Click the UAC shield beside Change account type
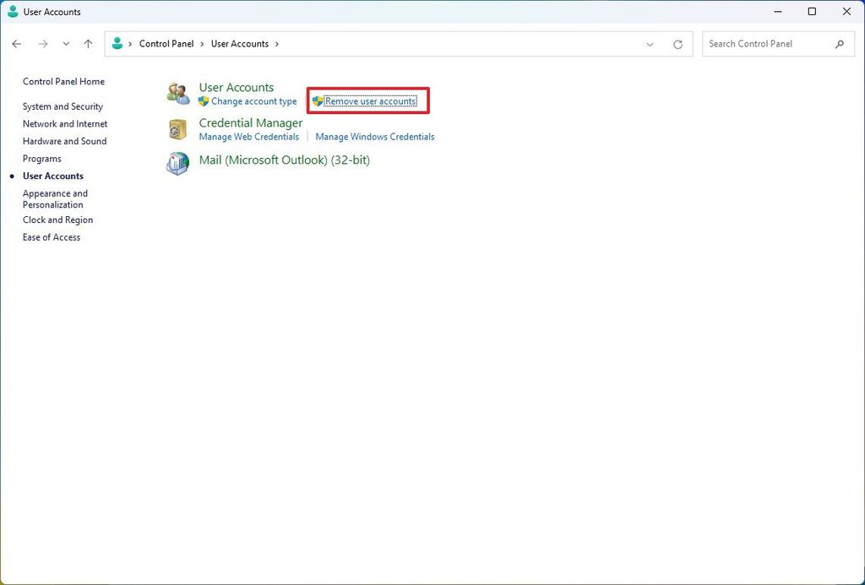This screenshot has width=865, height=585. pyautogui.click(x=201, y=101)
